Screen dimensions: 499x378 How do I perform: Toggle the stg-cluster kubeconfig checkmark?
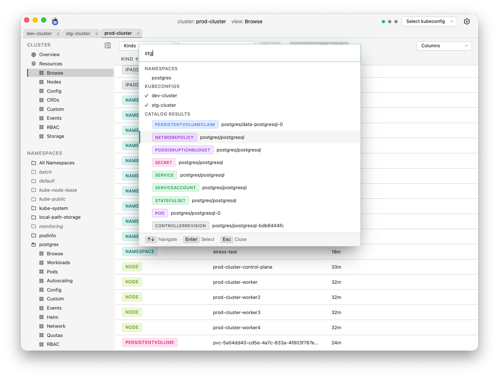point(146,105)
